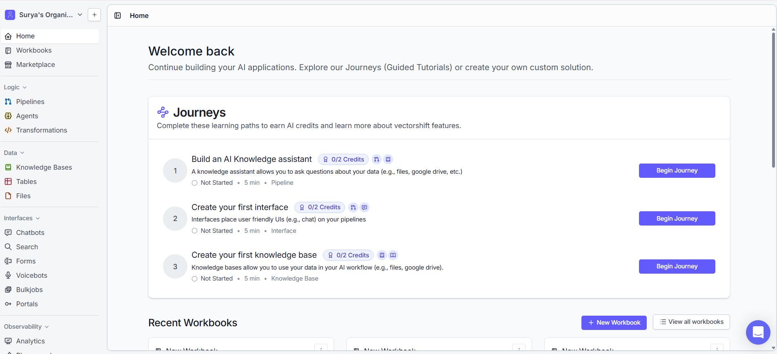The width and height of the screenshot is (777, 354).
Task: Click the Workbooks icon in sidebar
Action: point(8,51)
